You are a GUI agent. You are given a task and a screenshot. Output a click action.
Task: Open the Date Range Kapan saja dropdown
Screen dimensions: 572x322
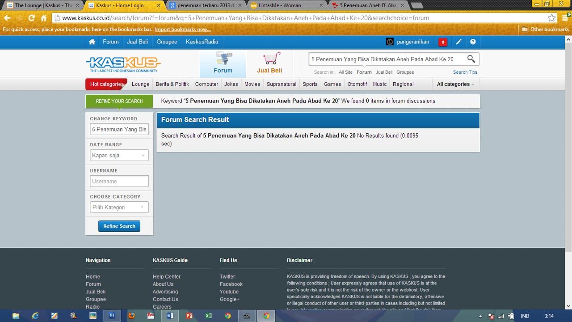[119, 155]
